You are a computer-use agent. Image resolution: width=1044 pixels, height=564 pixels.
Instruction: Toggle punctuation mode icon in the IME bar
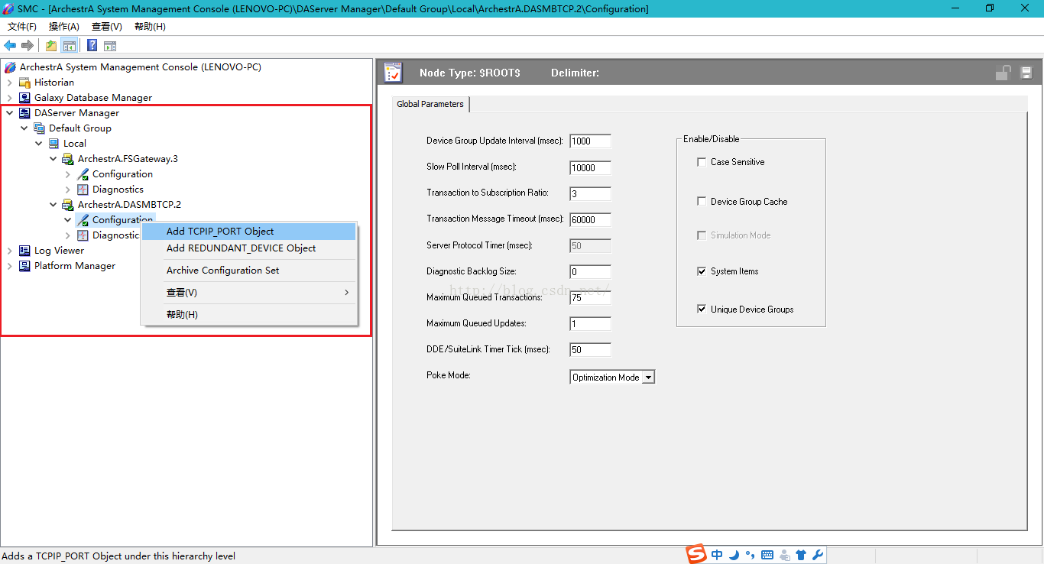click(x=750, y=556)
